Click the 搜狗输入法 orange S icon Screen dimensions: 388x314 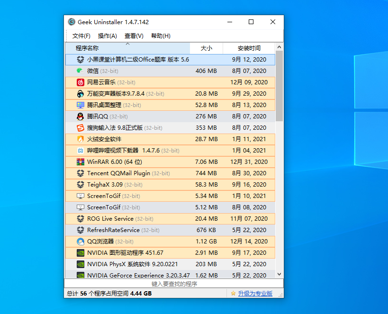tap(81, 128)
